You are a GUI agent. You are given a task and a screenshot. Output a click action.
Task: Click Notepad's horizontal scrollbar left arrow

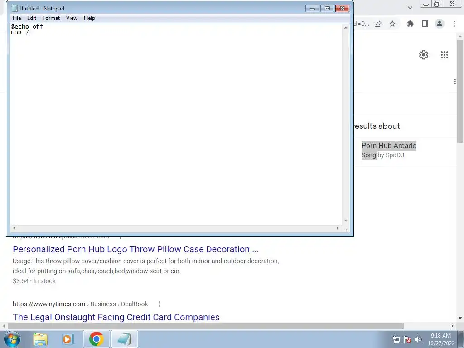(14, 228)
